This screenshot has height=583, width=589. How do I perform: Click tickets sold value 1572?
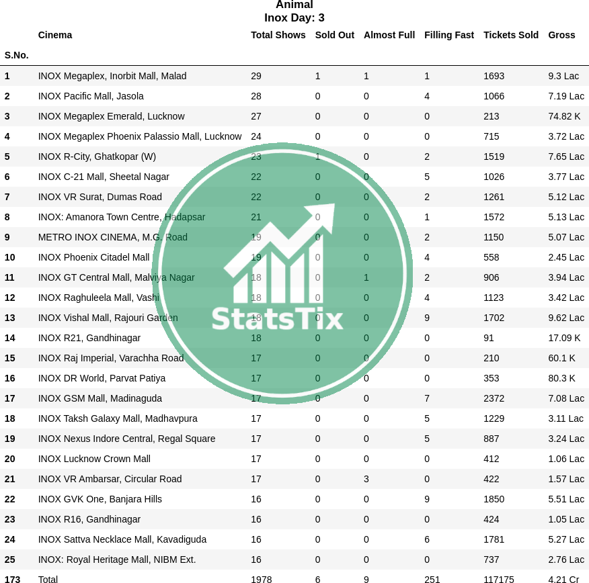point(494,217)
